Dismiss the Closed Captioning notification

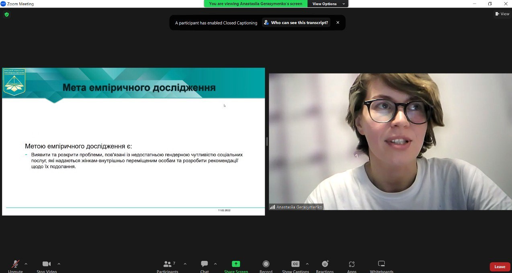click(x=338, y=22)
